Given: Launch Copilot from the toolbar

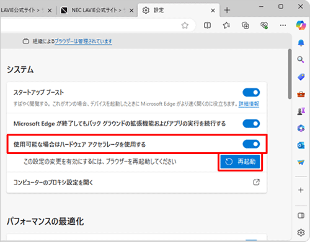Looking at the screenshot, I should pyautogui.click(x=301, y=25).
